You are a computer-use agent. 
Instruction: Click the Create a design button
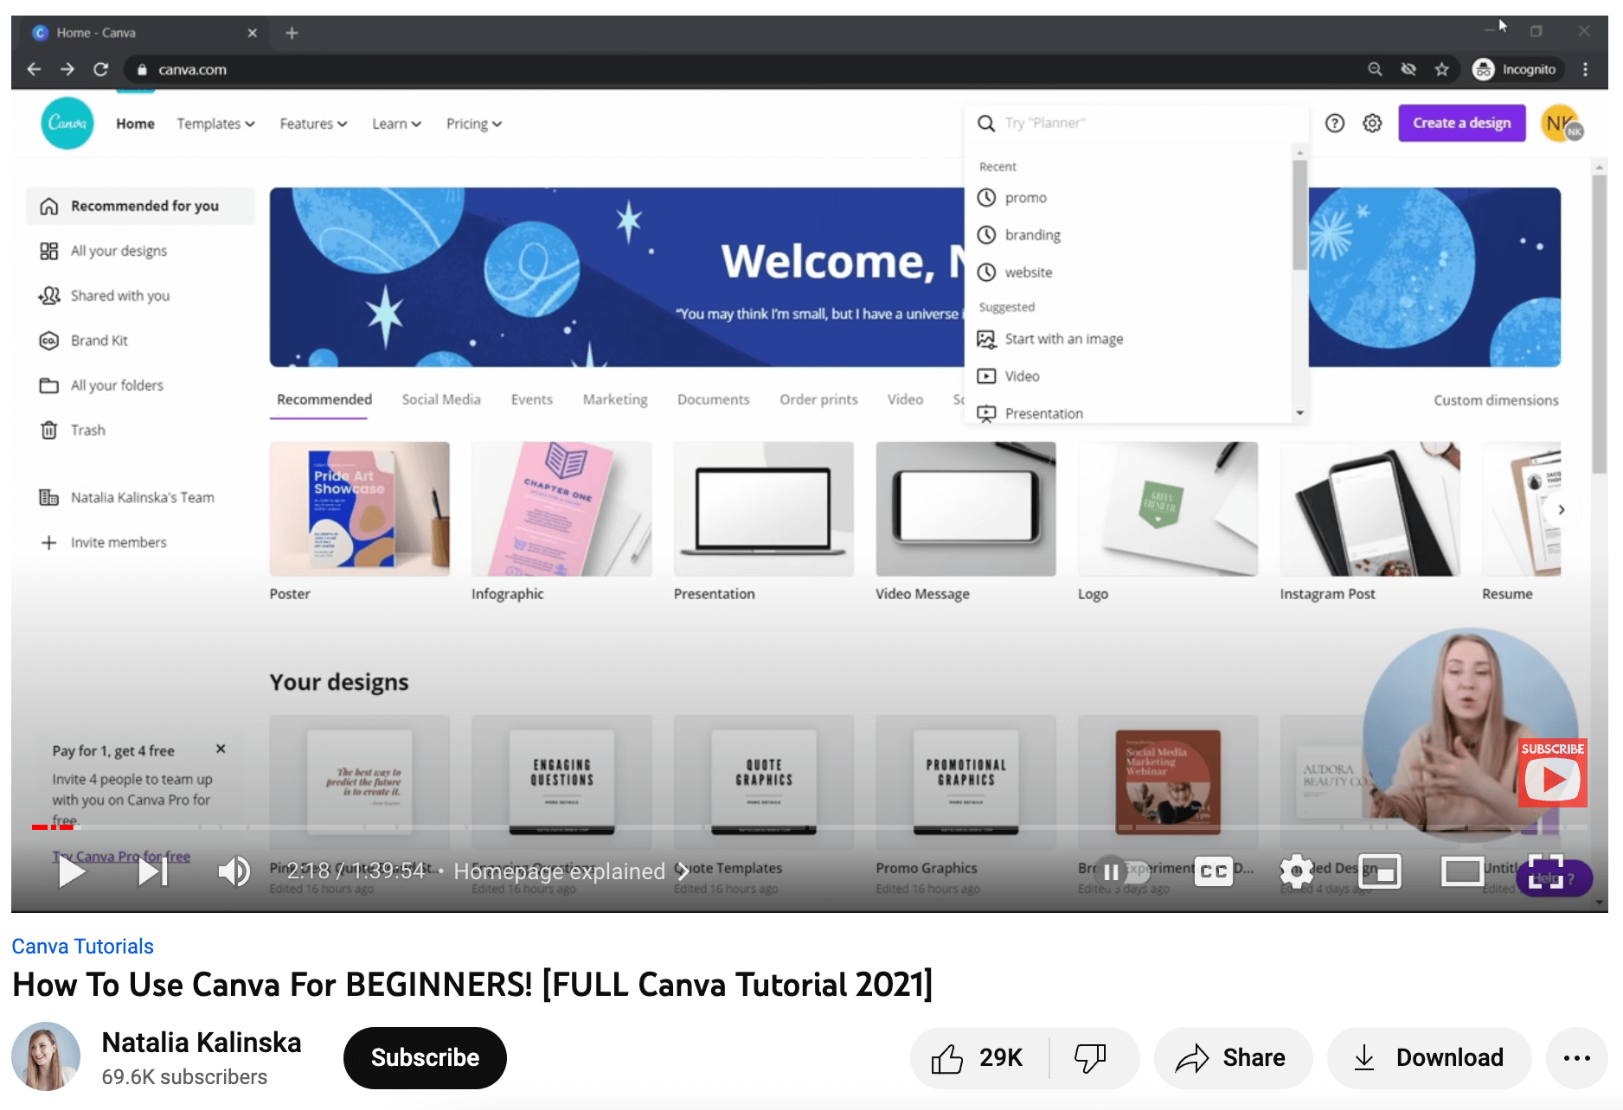pyautogui.click(x=1461, y=123)
